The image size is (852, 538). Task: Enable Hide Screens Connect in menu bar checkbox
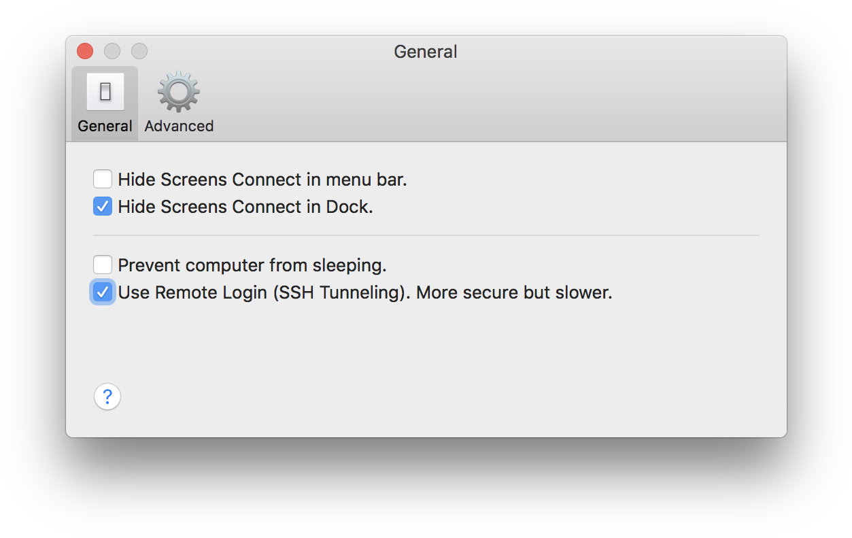(103, 180)
